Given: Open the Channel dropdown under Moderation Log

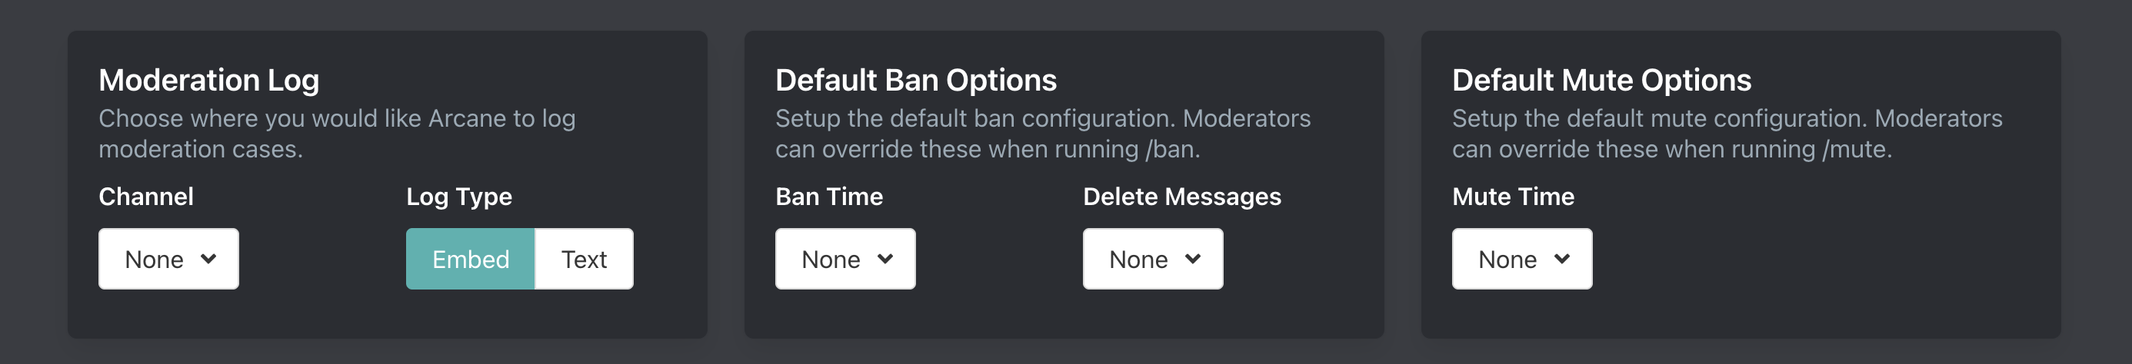Looking at the screenshot, I should tap(168, 259).
